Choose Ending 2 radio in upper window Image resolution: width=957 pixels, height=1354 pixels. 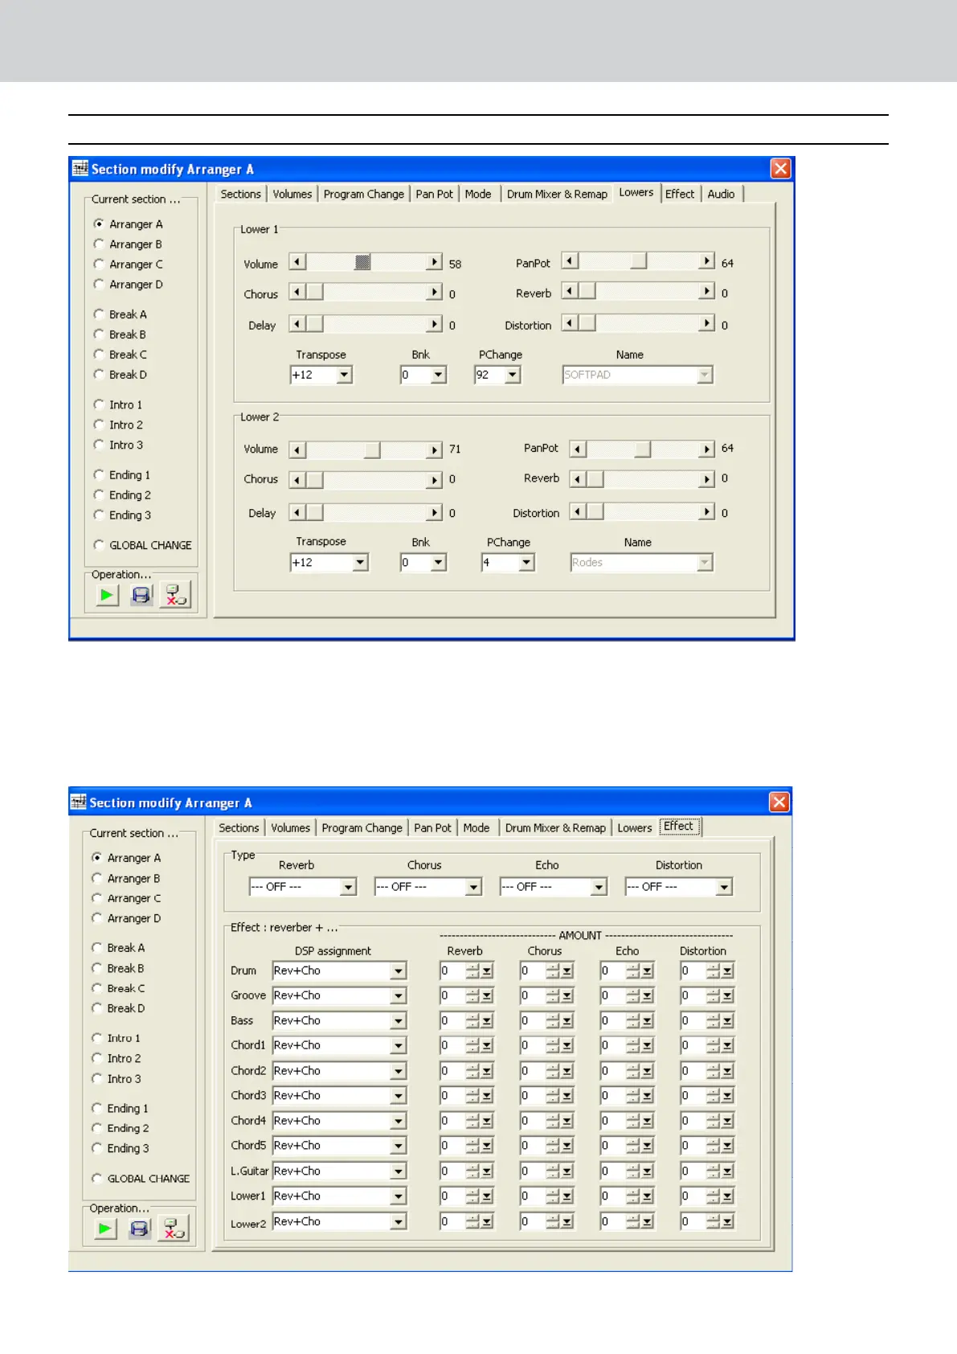tap(99, 495)
